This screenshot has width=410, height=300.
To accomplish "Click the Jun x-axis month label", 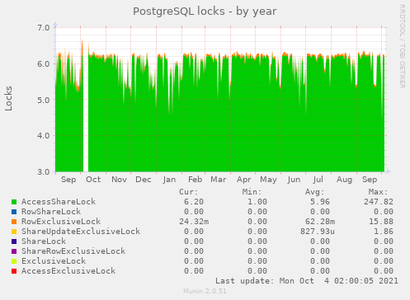I will [294, 180].
